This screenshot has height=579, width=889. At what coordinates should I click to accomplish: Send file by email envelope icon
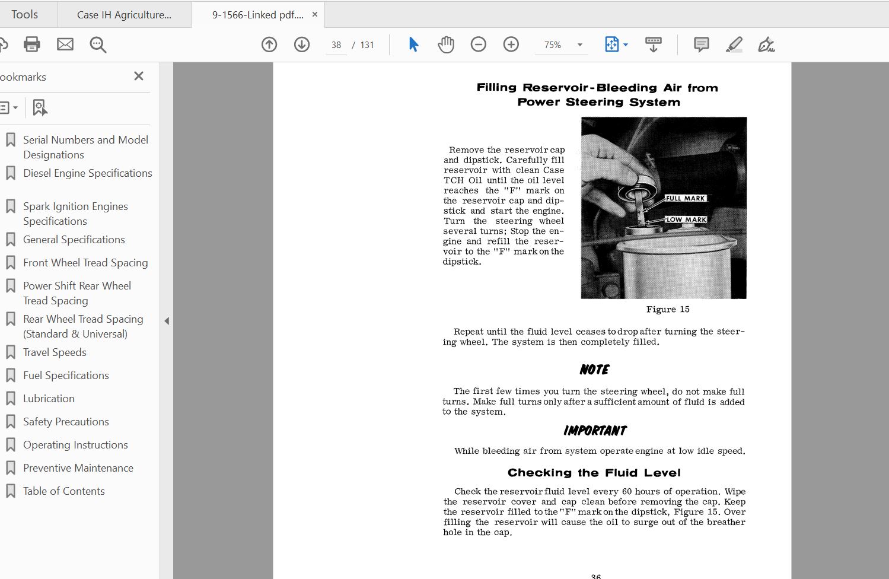coord(65,44)
